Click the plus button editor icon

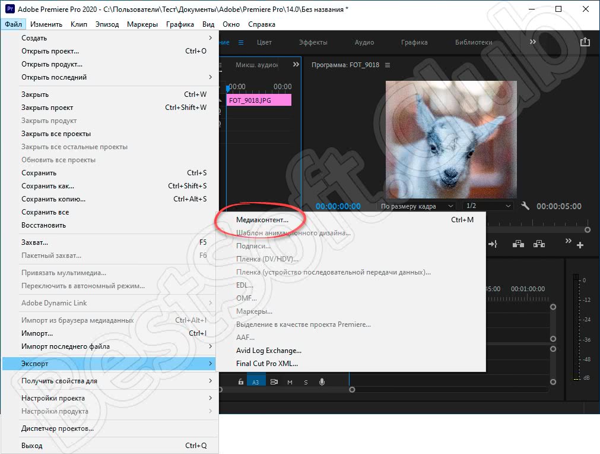tap(580, 245)
